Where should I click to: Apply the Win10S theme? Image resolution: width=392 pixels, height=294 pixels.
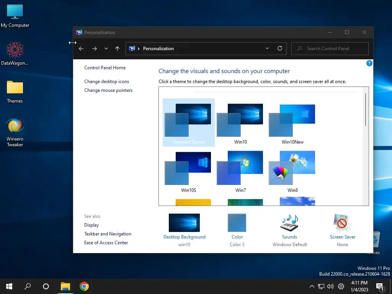(188, 171)
